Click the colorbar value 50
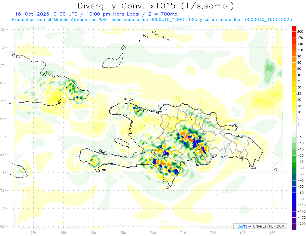 [x=299, y=69]
